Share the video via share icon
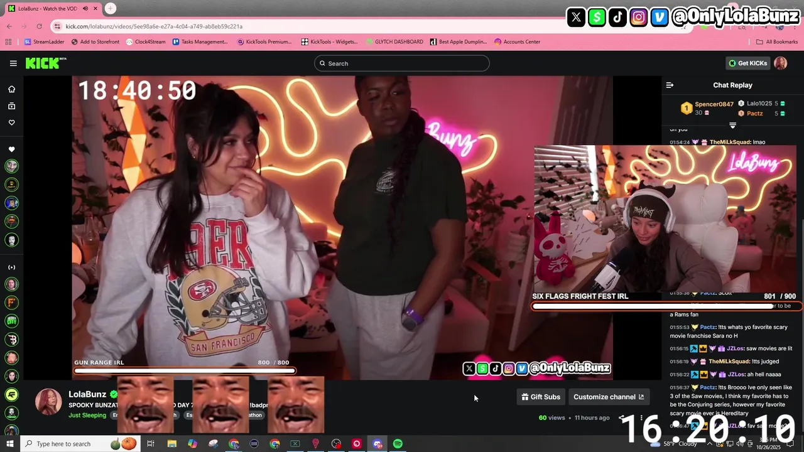The height and width of the screenshot is (452, 804). coord(622,417)
